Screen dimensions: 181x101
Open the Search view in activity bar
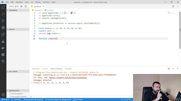pos(3,14)
